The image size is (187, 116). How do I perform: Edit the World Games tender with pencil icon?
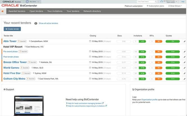tap(184, 68)
